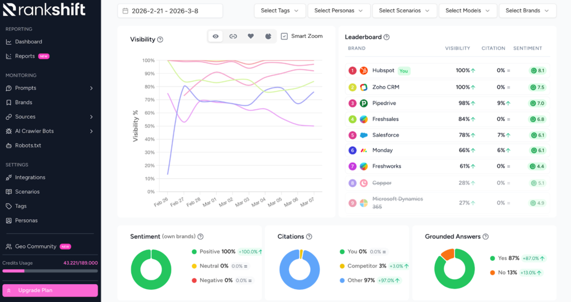Open Dashboard in the sidebar
The height and width of the screenshot is (302, 571).
28,42
